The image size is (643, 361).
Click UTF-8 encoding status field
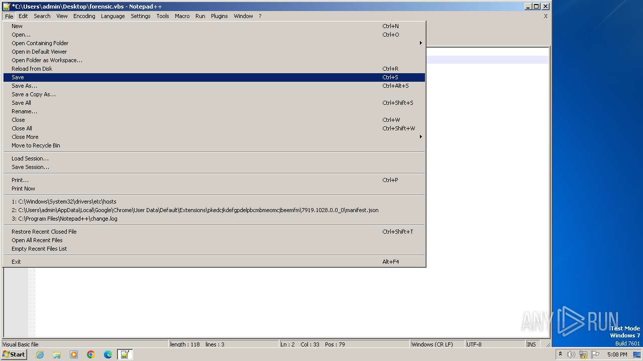(x=495, y=344)
